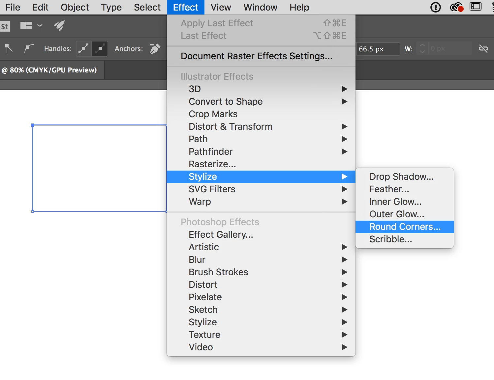Expand the arrange documents dropdown chevron
The width and height of the screenshot is (494, 380).
coord(40,25)
